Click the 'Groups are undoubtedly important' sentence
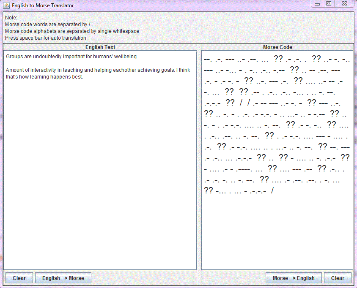 coord(72,56)
